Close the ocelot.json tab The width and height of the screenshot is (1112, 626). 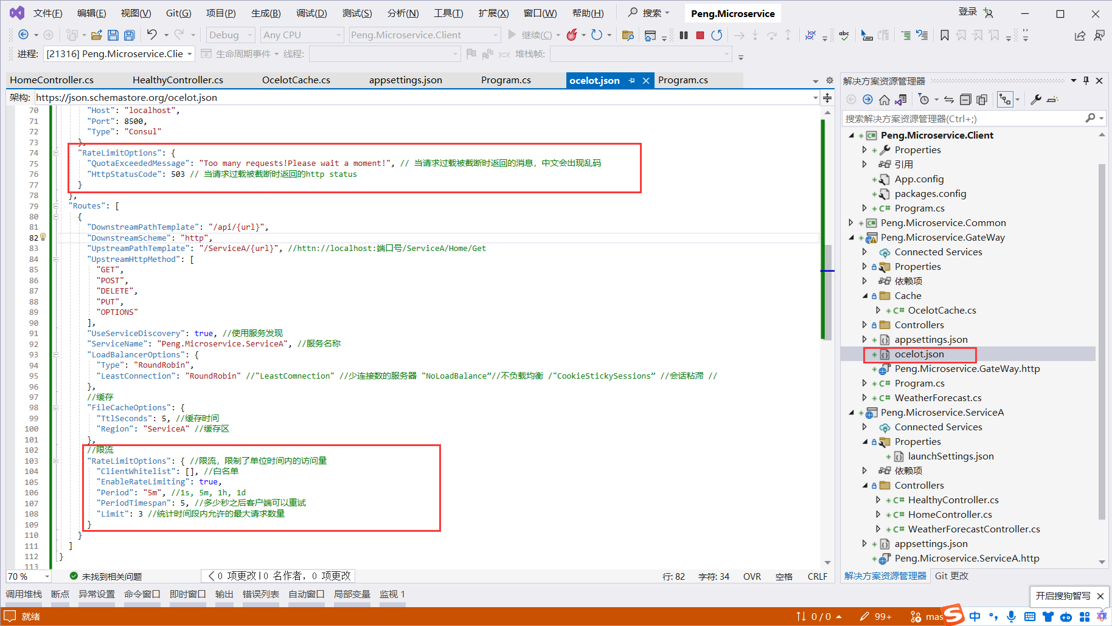click(x=646, y=80)
